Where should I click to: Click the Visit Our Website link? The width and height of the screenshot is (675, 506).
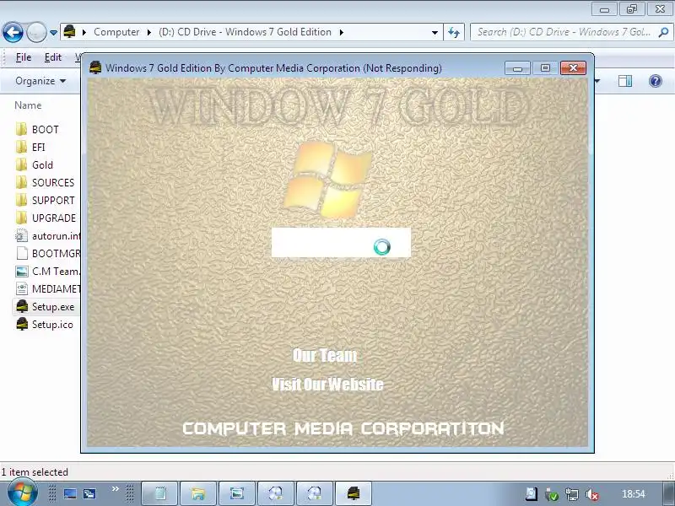327,385
